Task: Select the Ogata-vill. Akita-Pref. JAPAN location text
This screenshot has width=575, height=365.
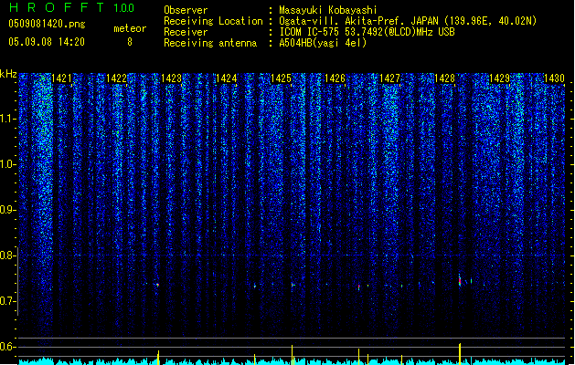Action: [408, 21]
